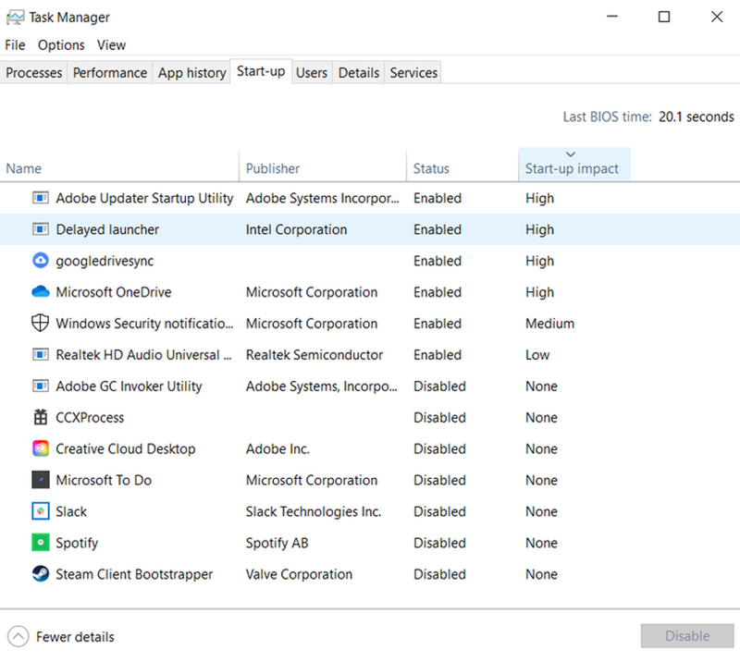Switch to the Performance tab
Screen dimensions: 740x662
(109, 73)
